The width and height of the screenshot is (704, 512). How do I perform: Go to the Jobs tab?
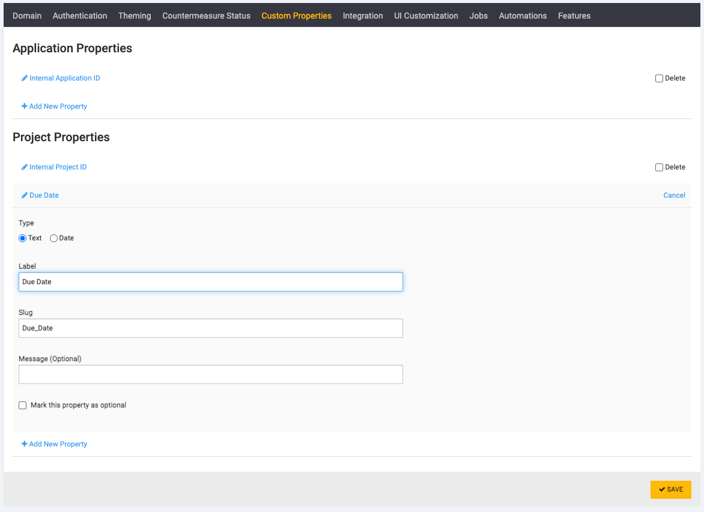click(479, 16)
